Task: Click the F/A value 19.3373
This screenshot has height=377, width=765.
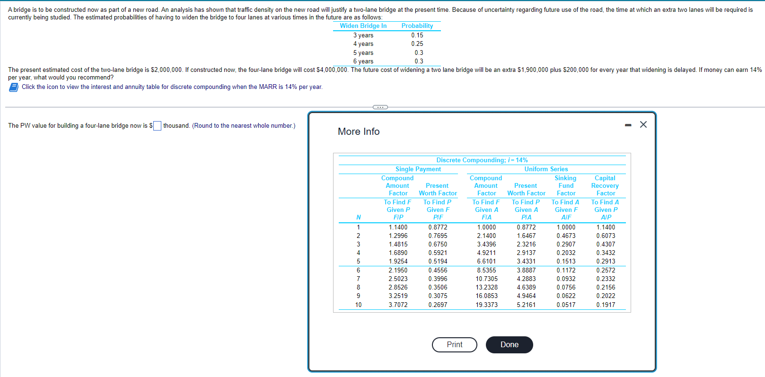Action: tap(487, 305)
